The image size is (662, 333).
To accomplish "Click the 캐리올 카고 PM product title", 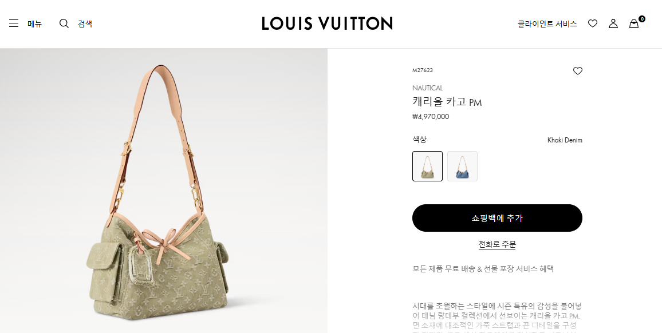I will 447,102.
